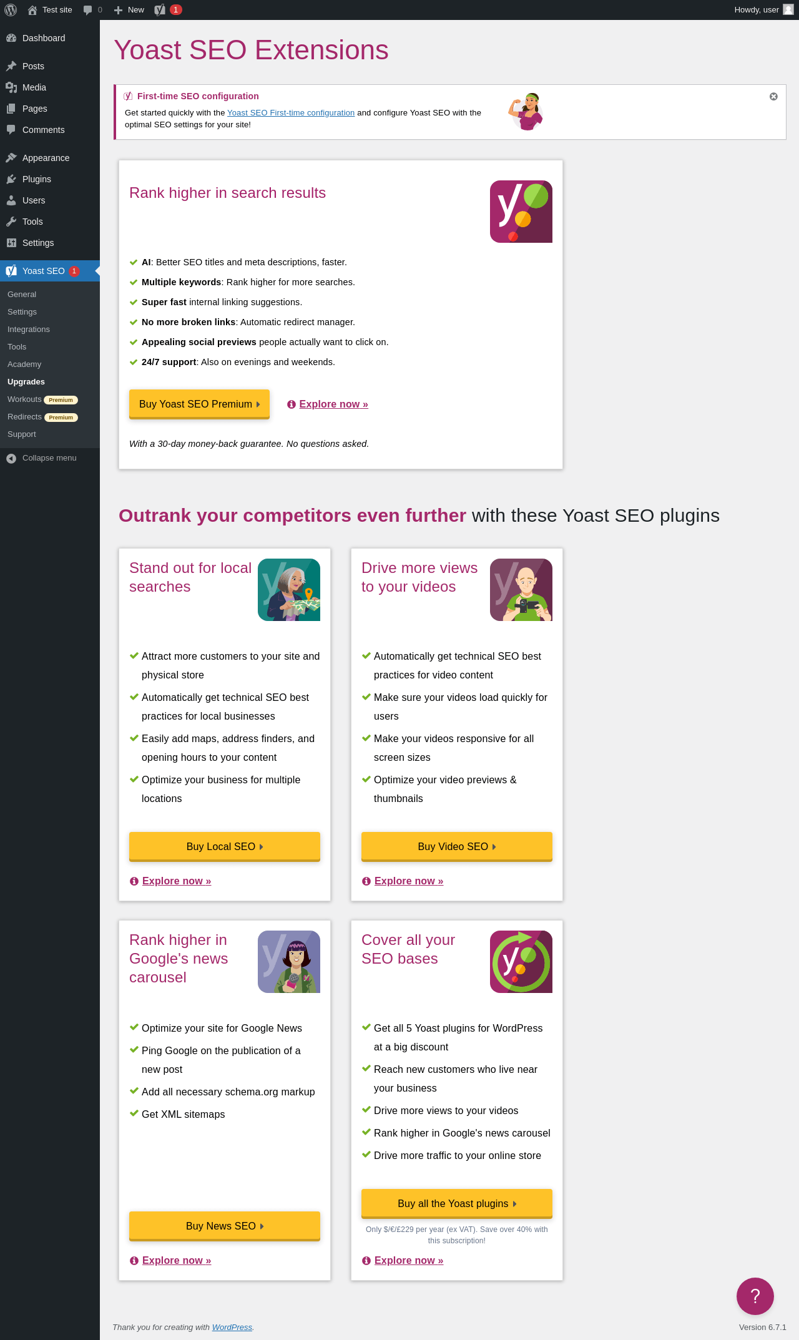Viewport: 799px width, 1340px height.
Task: Click Buy Video SEO button
Action: (457, 847)
